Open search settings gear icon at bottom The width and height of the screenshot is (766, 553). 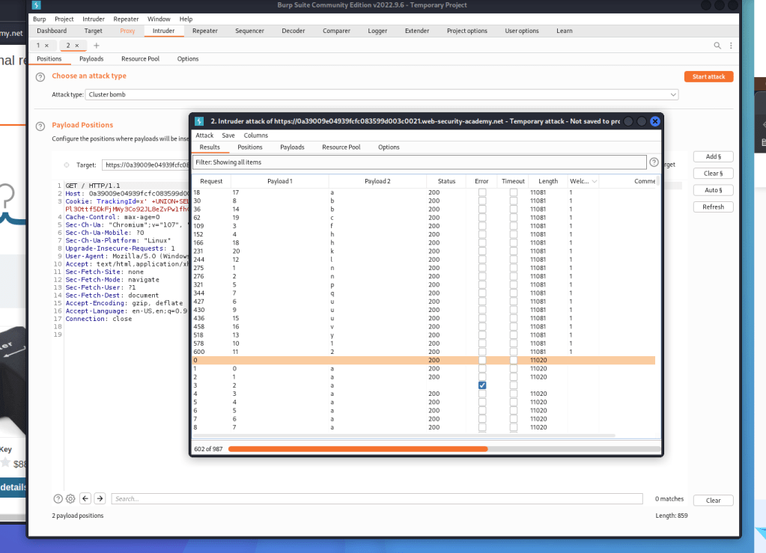(x=70, y=498)
